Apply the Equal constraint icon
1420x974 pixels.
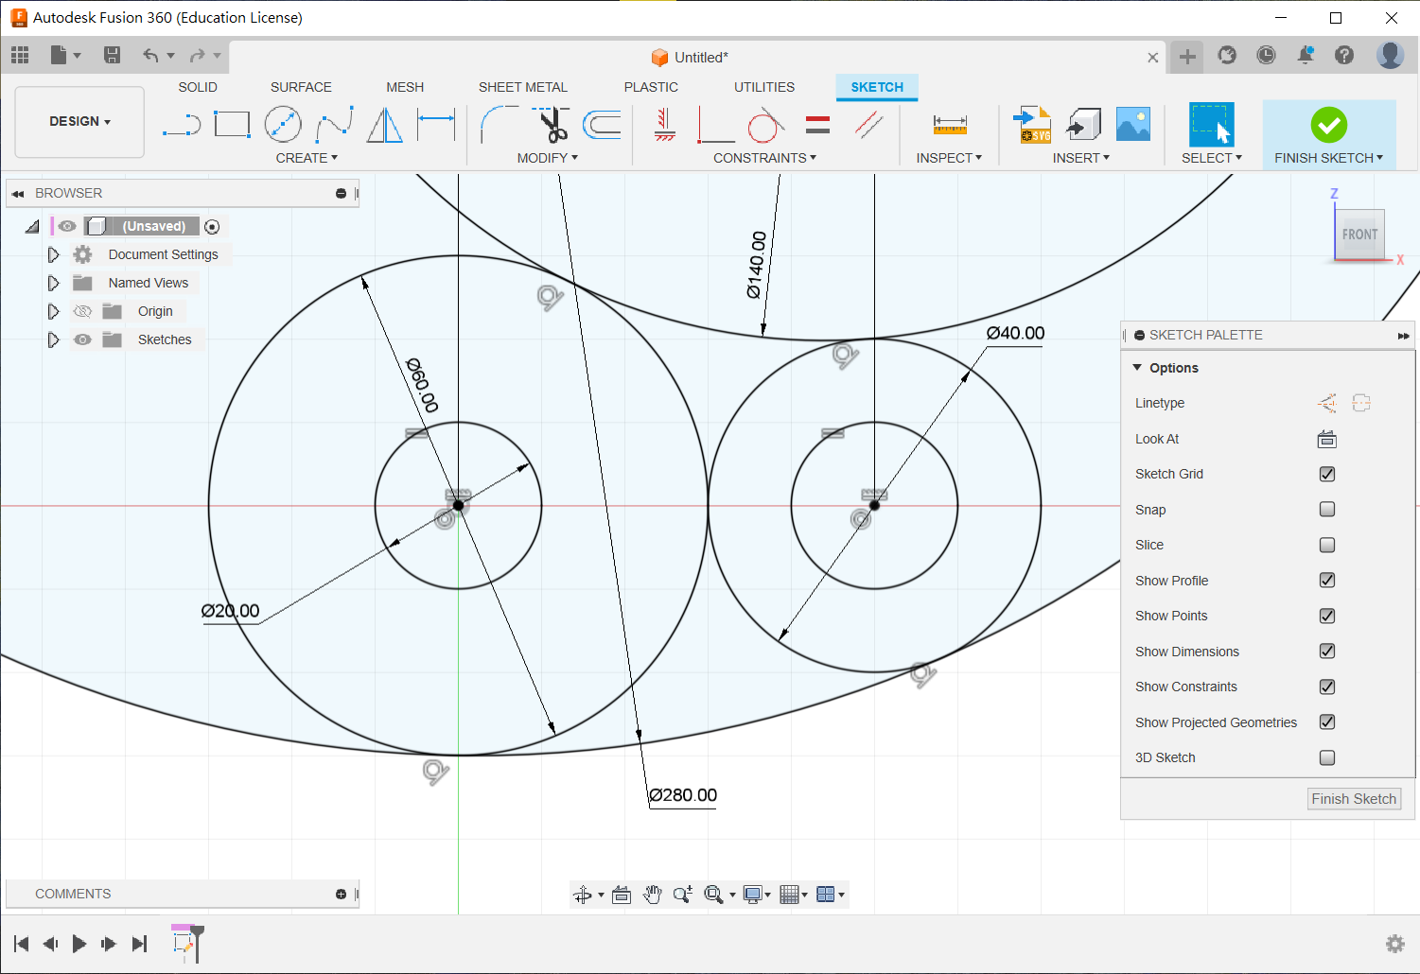coord(817,125)
